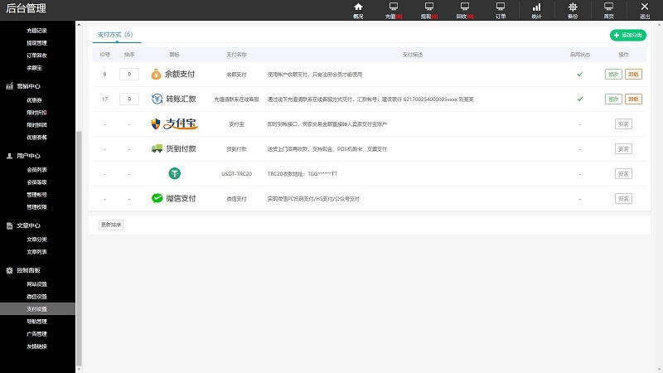This screenshot has width=663, height=373.
Task: Open 网站设置 in the sidebar
Action: click(36, 284)
